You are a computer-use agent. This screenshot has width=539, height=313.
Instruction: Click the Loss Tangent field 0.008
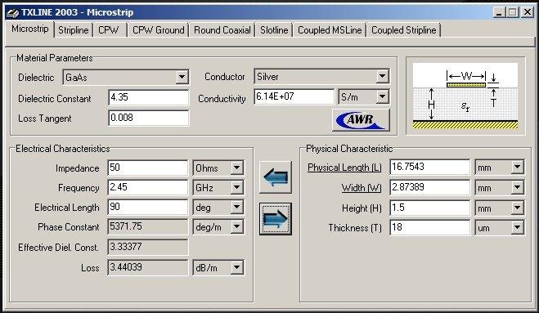pos(149,118)
